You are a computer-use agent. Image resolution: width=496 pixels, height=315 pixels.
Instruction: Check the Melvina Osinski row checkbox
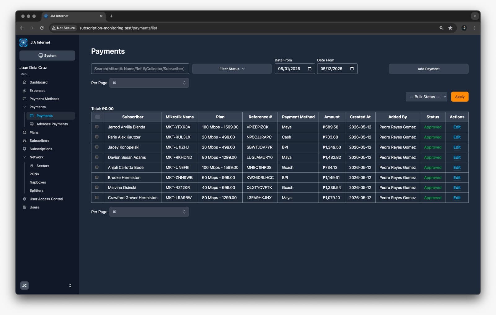97,187
